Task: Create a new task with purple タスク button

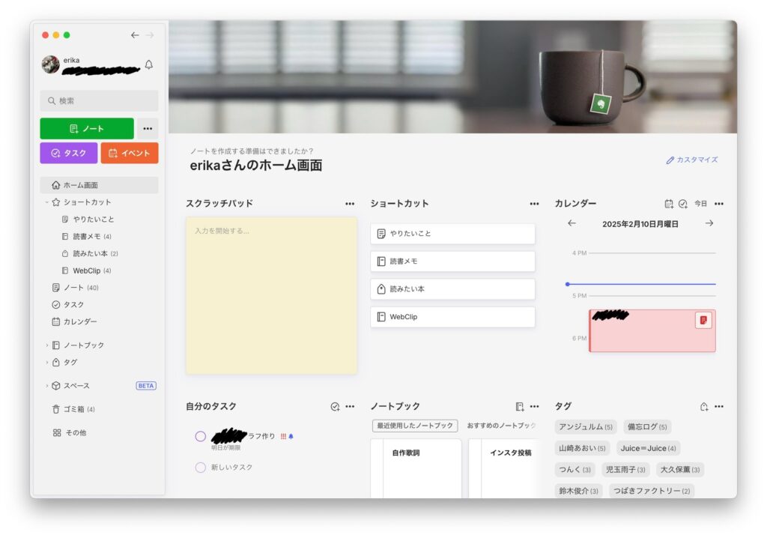Action: (68, 153)
